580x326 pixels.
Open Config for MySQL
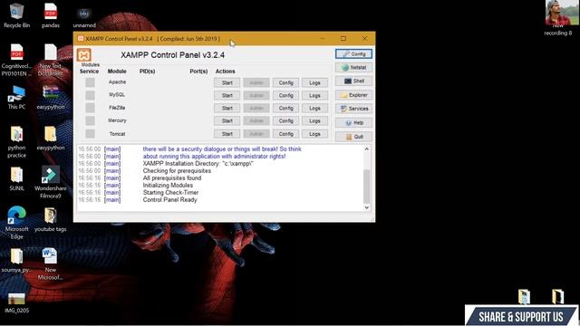pos(285,96)
